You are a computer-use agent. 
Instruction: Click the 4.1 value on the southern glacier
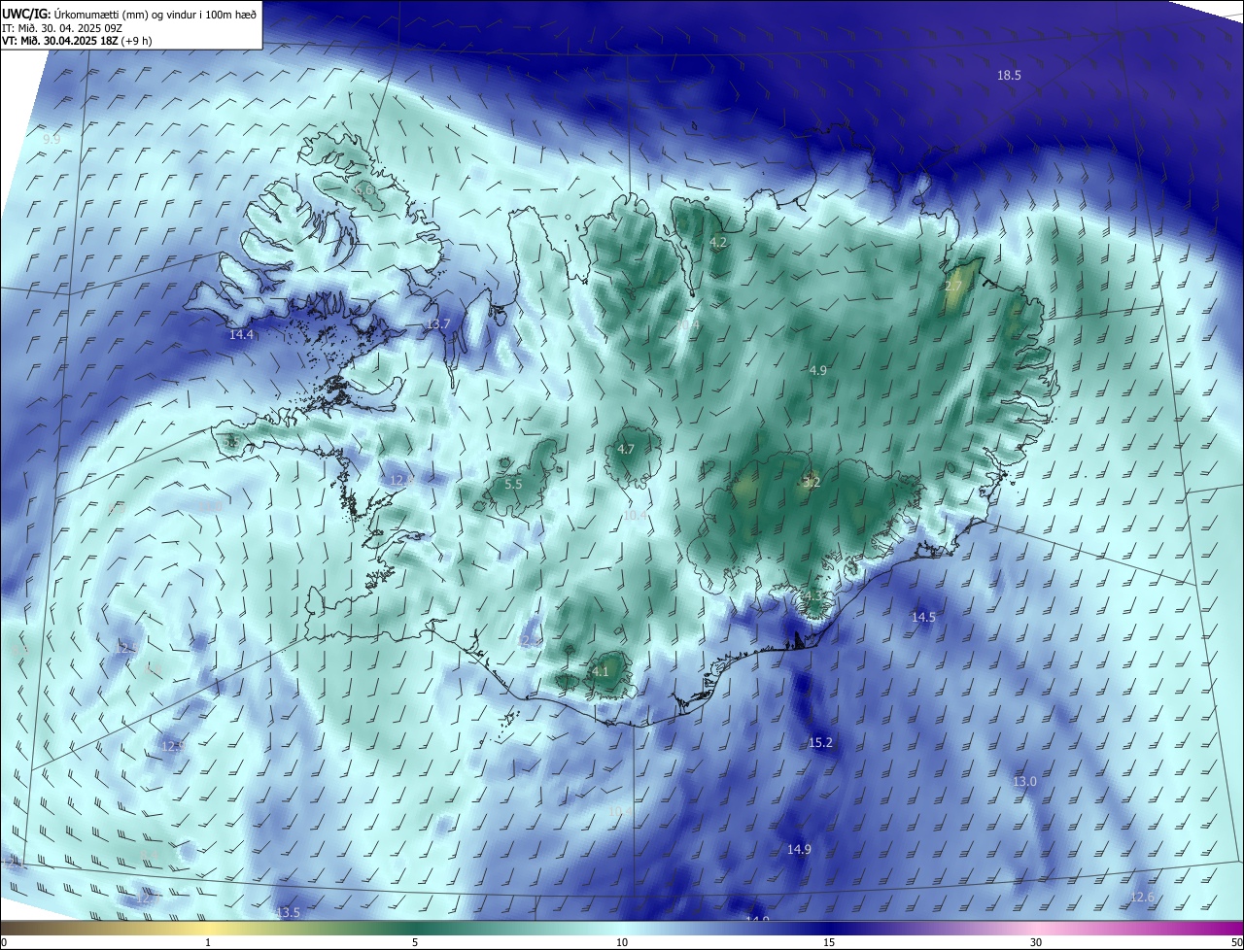coord(600,671)
